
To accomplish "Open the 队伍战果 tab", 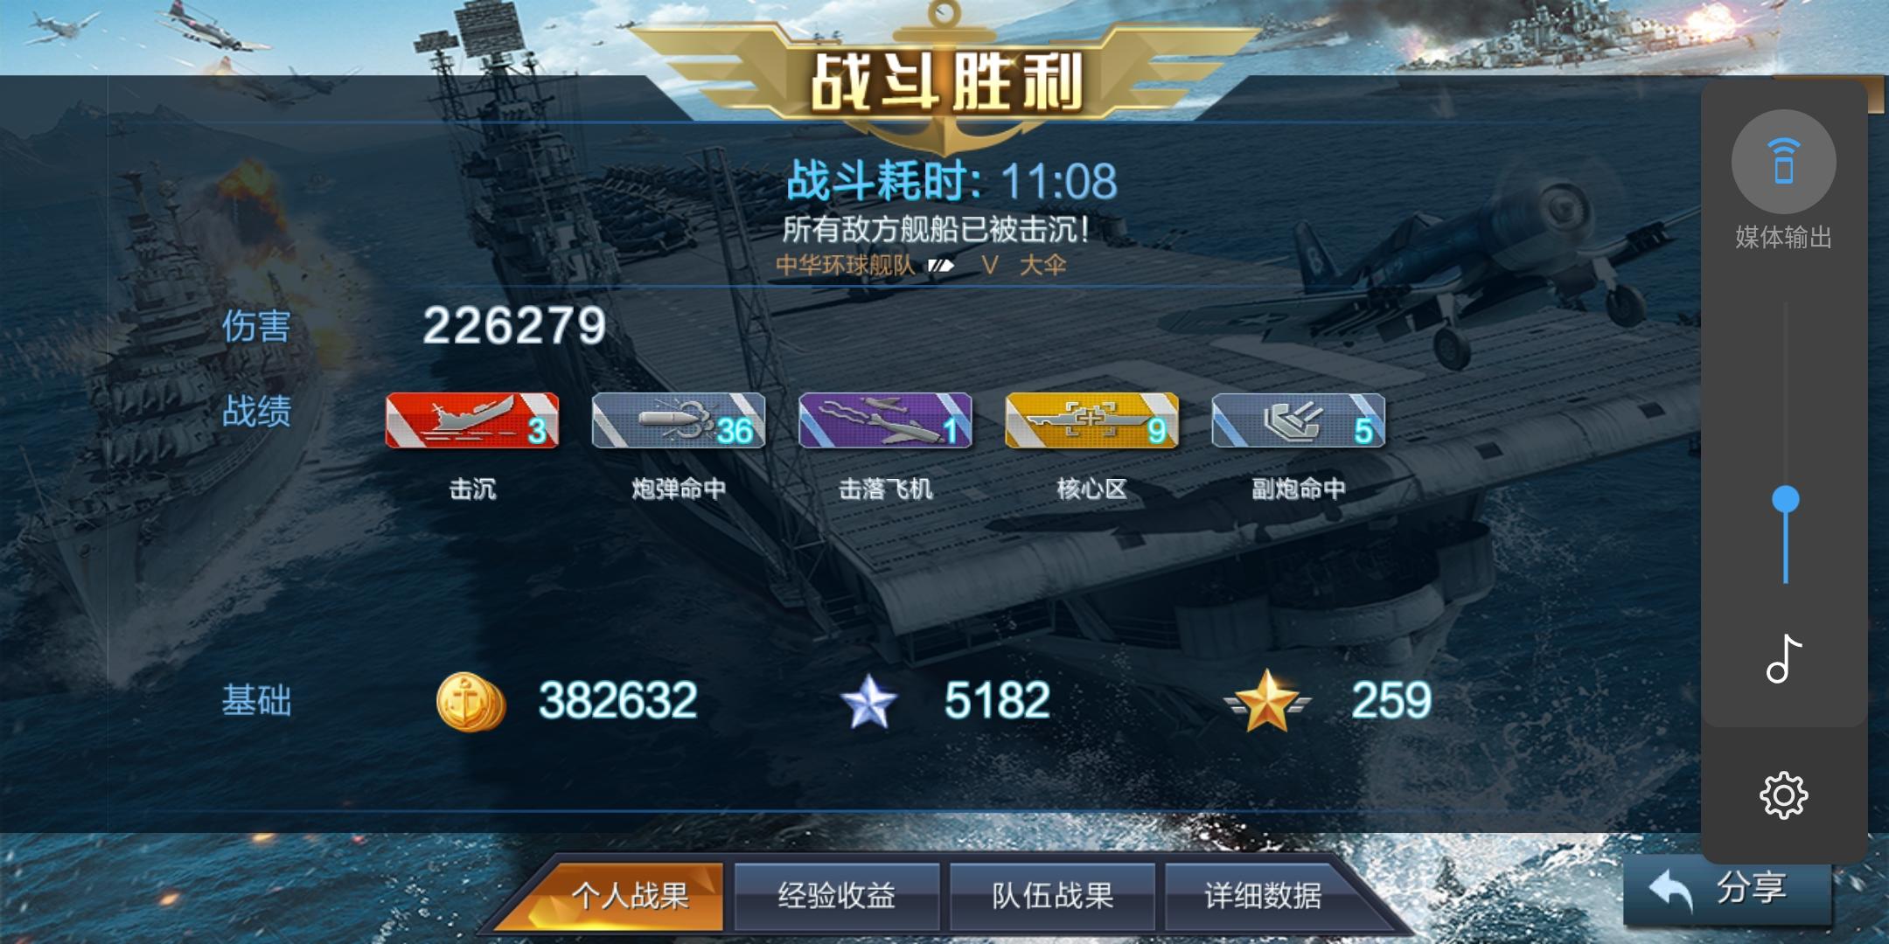I will click(x=1052, y=896).
